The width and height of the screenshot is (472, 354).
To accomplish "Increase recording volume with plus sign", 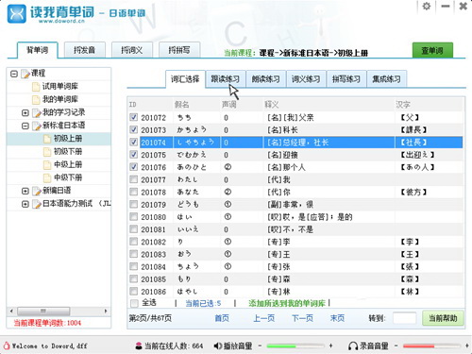I will point(467,346).
